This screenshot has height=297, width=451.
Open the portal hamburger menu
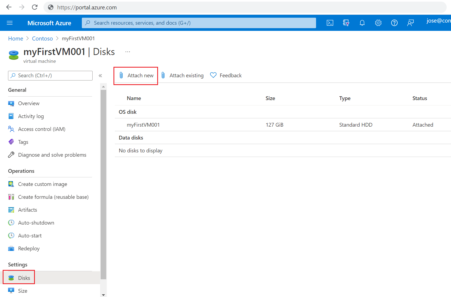click(10, 23)
